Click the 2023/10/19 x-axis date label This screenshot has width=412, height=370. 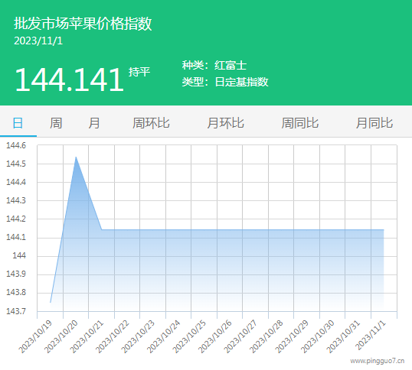tap(36, 337)
